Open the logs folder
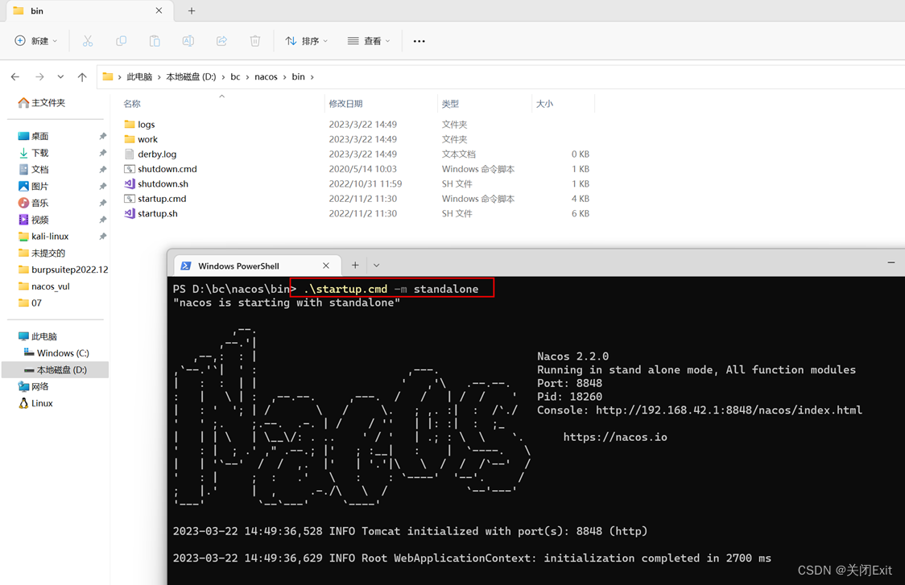This screenshot has width=905, height=585. (x=145, y=124)
